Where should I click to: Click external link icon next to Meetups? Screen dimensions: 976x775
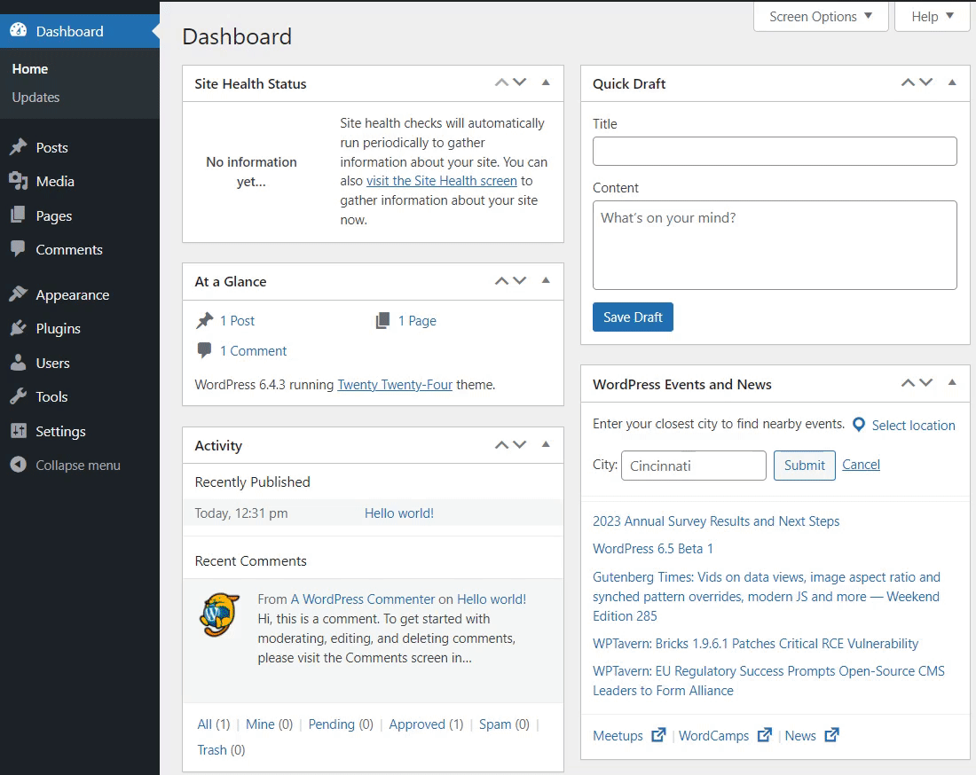(x=658, y=735)
